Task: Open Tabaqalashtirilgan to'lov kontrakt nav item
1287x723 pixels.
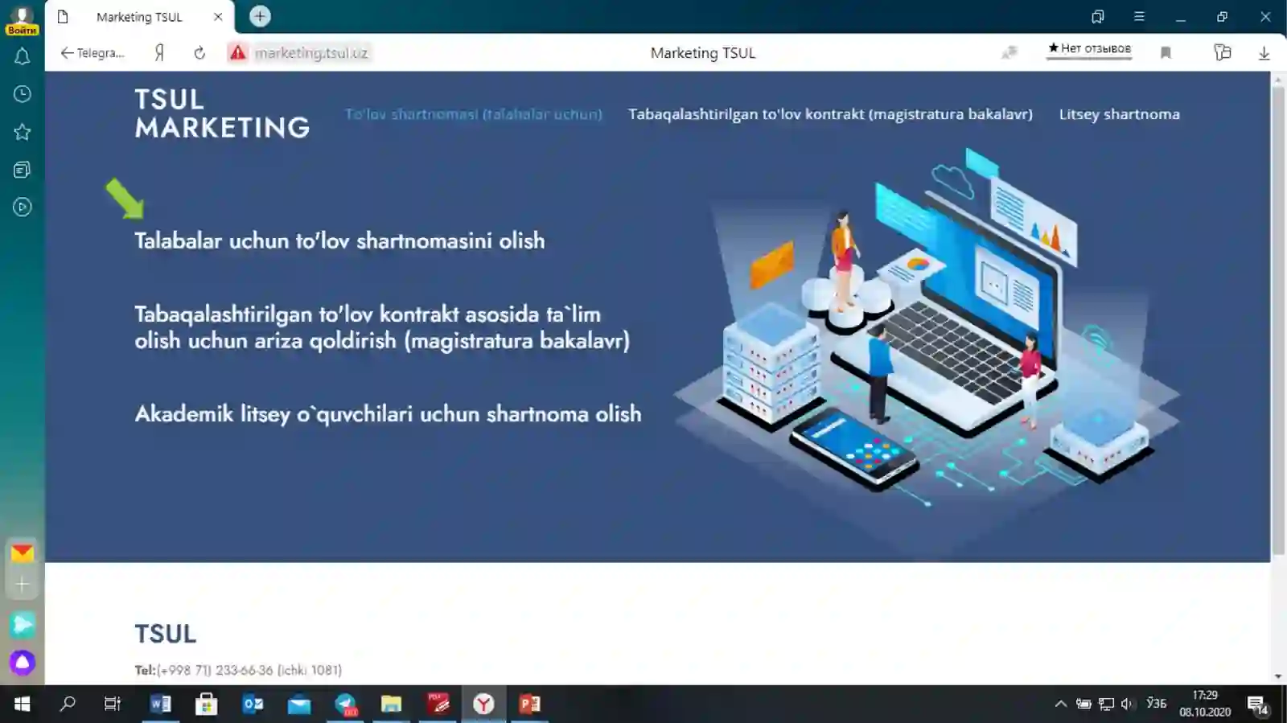Action: point(830,114)
